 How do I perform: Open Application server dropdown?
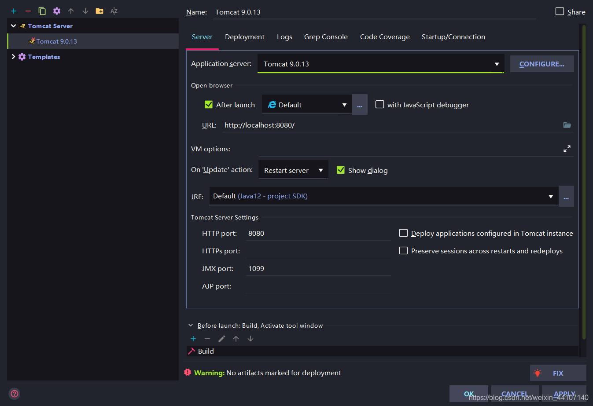point(380,64)
